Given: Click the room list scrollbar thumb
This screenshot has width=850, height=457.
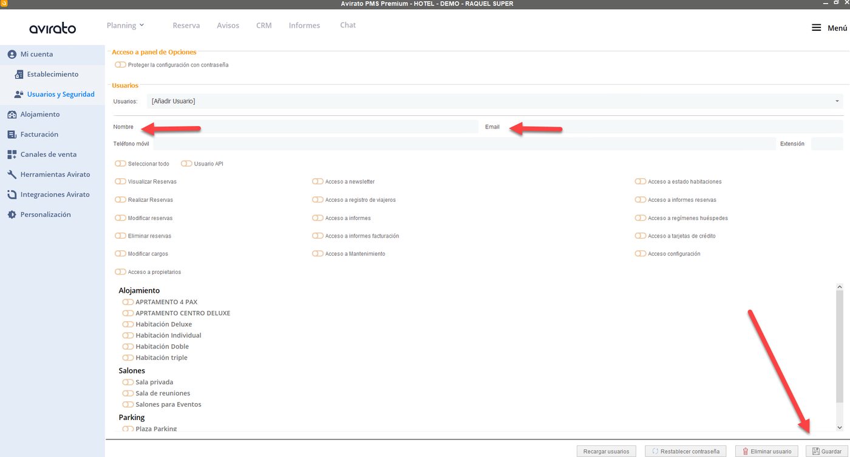Looking at the screenshot, I should click(840, 347).
